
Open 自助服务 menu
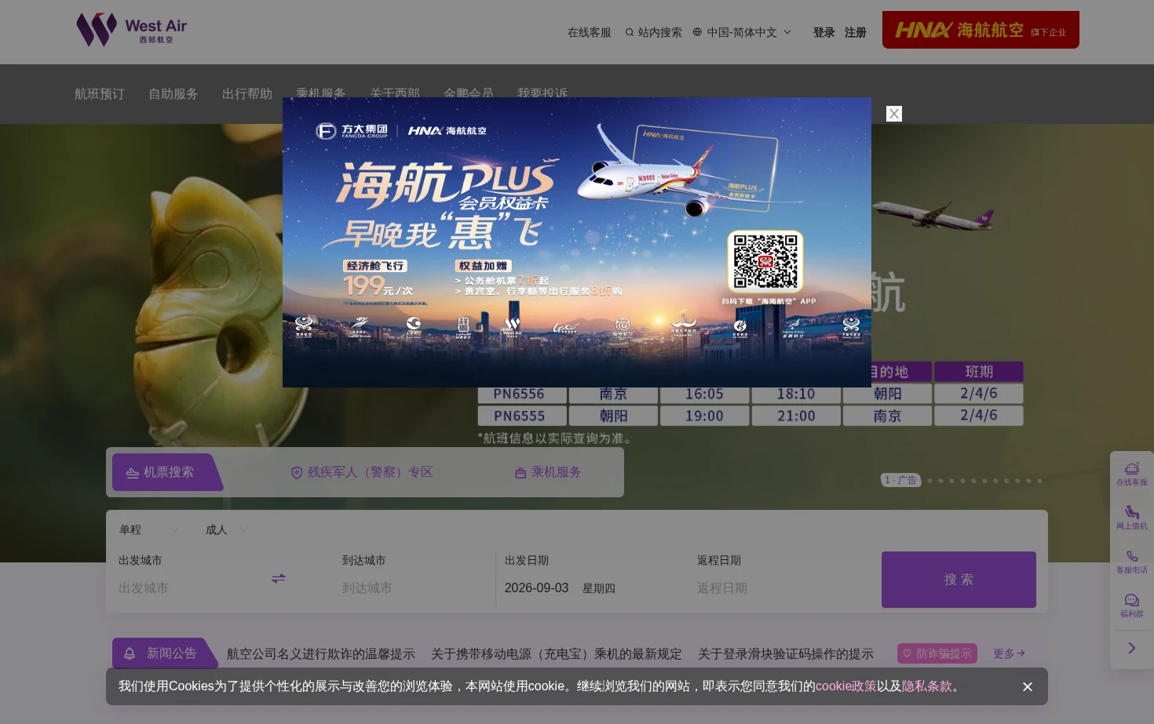[x=173, y=94]
